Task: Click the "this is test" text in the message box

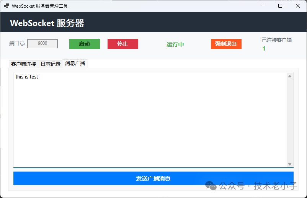Action: 27,77
